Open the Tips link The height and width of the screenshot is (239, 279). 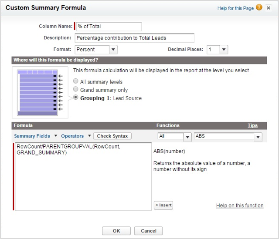click(252, 125)
